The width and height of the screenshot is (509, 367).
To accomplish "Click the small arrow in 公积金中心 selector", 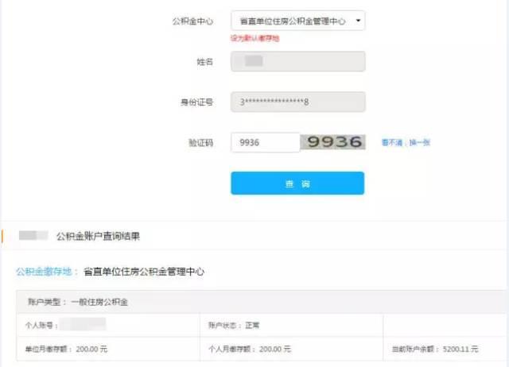I will click(358, 21).
